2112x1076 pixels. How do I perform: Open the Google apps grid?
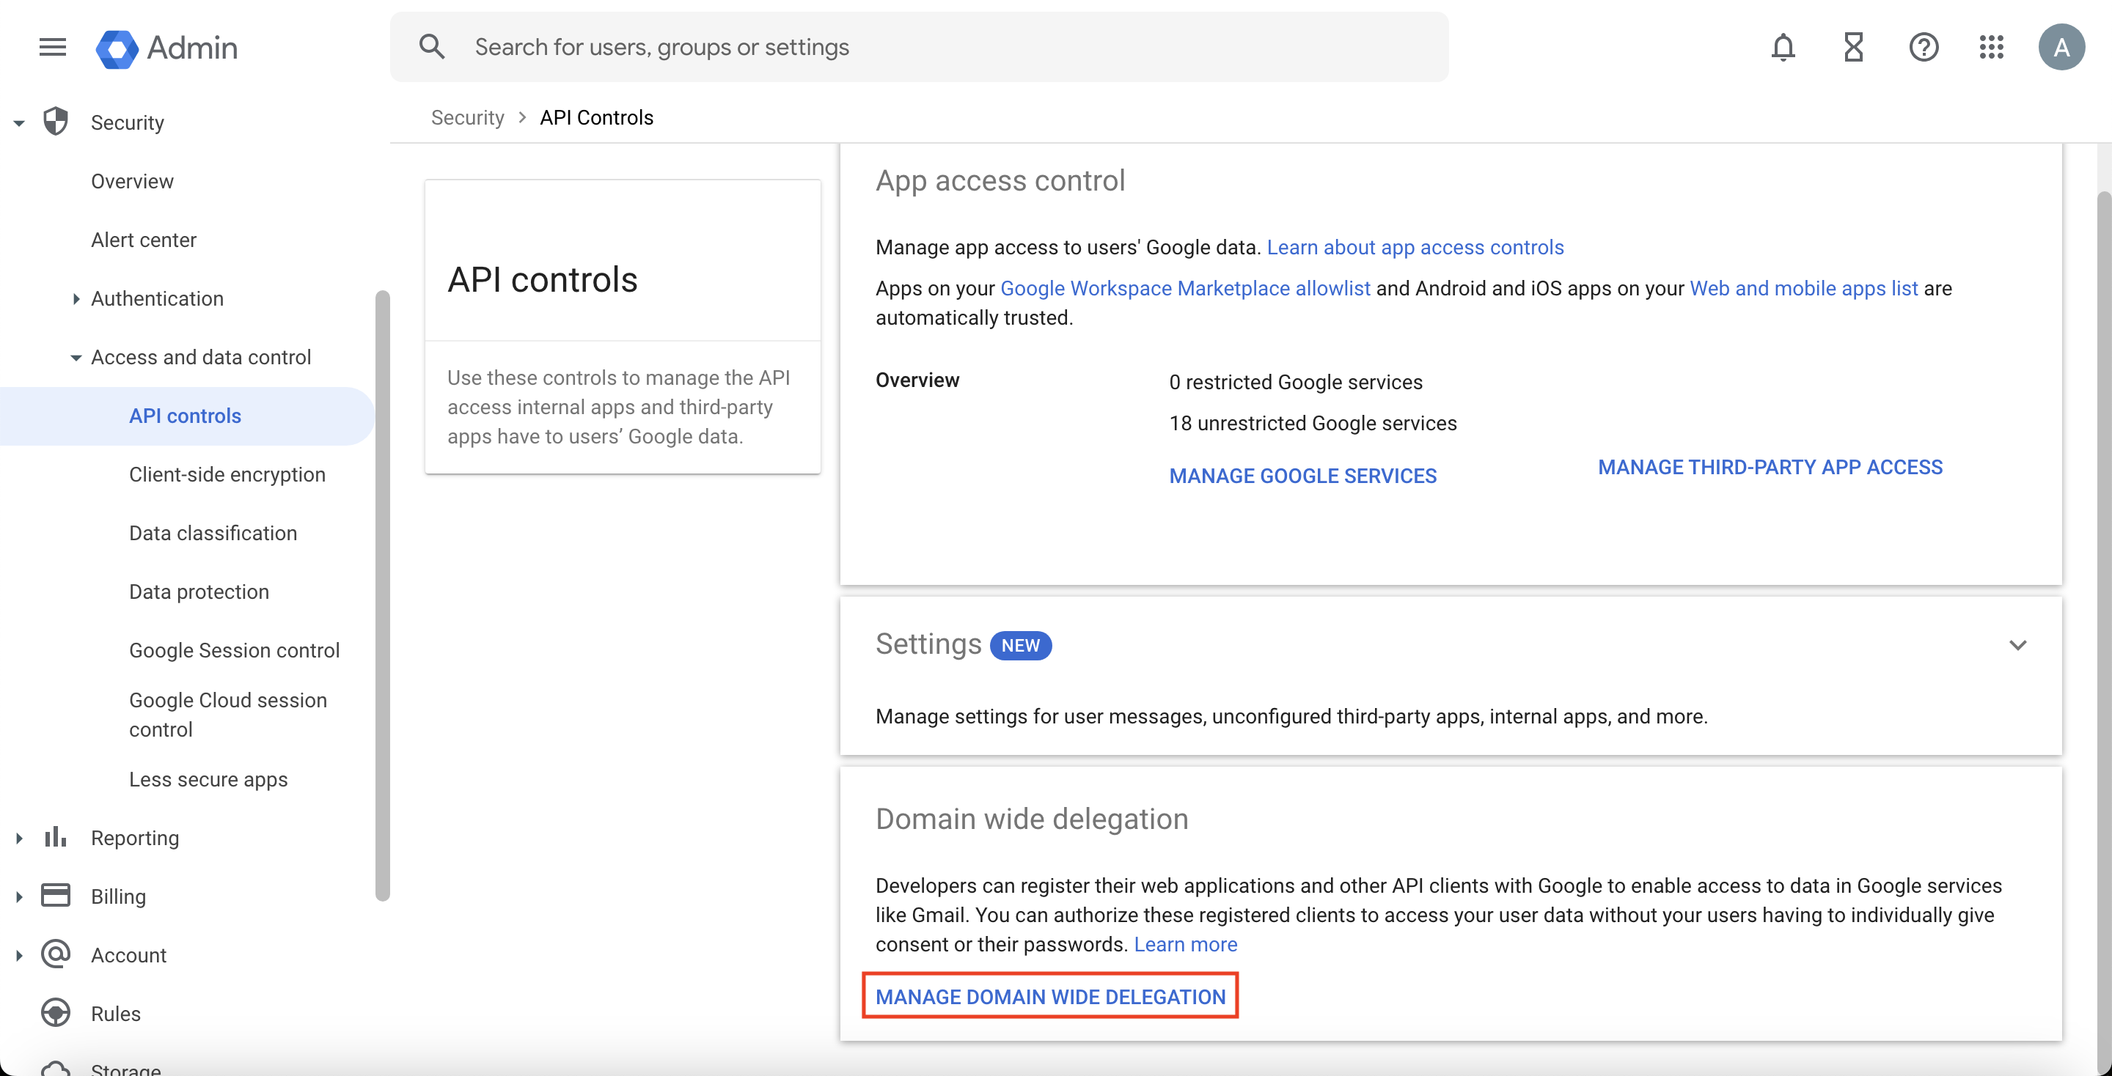pos(1992,47)
